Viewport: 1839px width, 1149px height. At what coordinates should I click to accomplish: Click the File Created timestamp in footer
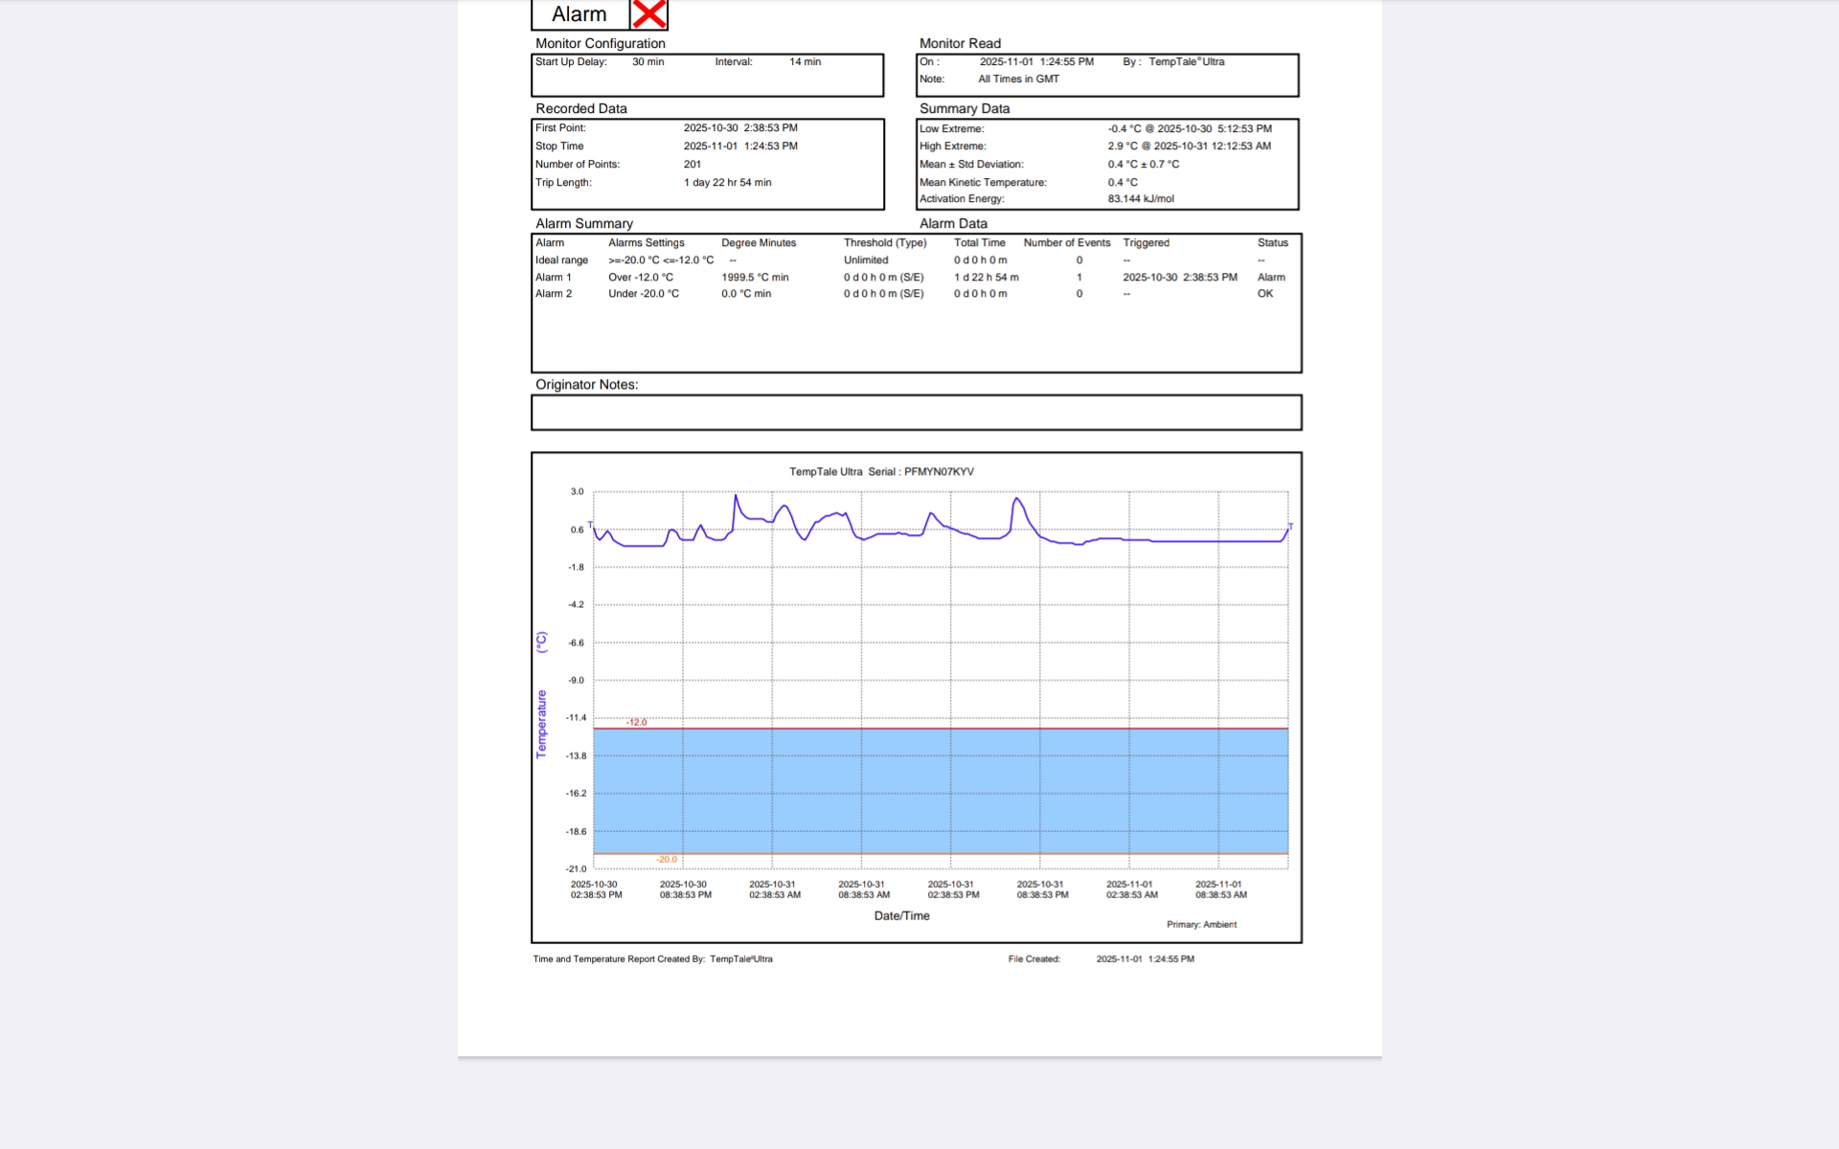coord(1145,959)
